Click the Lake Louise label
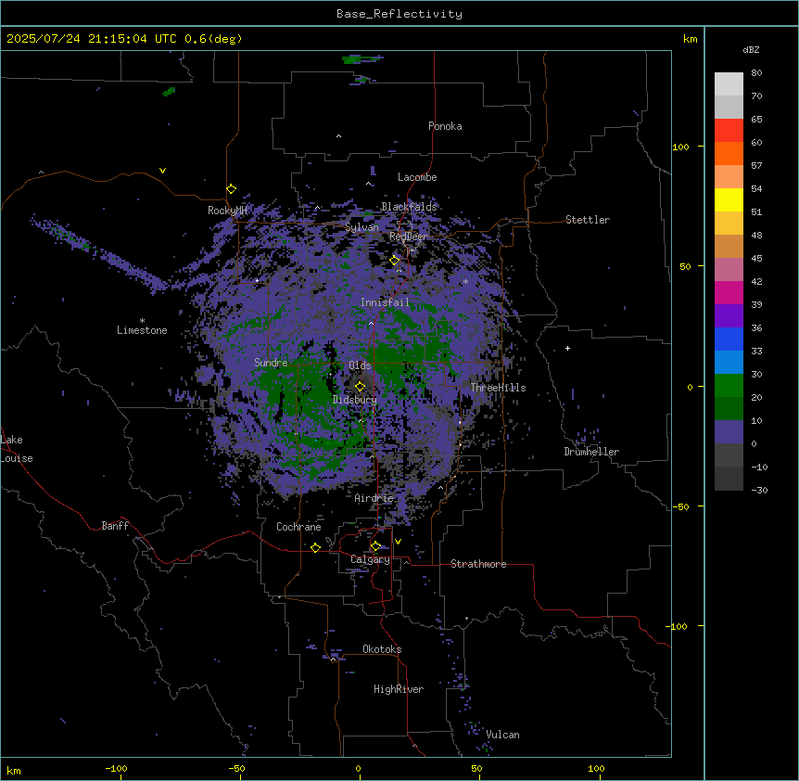This screenshot has width=799, height=781. click(x=17, y=449)
